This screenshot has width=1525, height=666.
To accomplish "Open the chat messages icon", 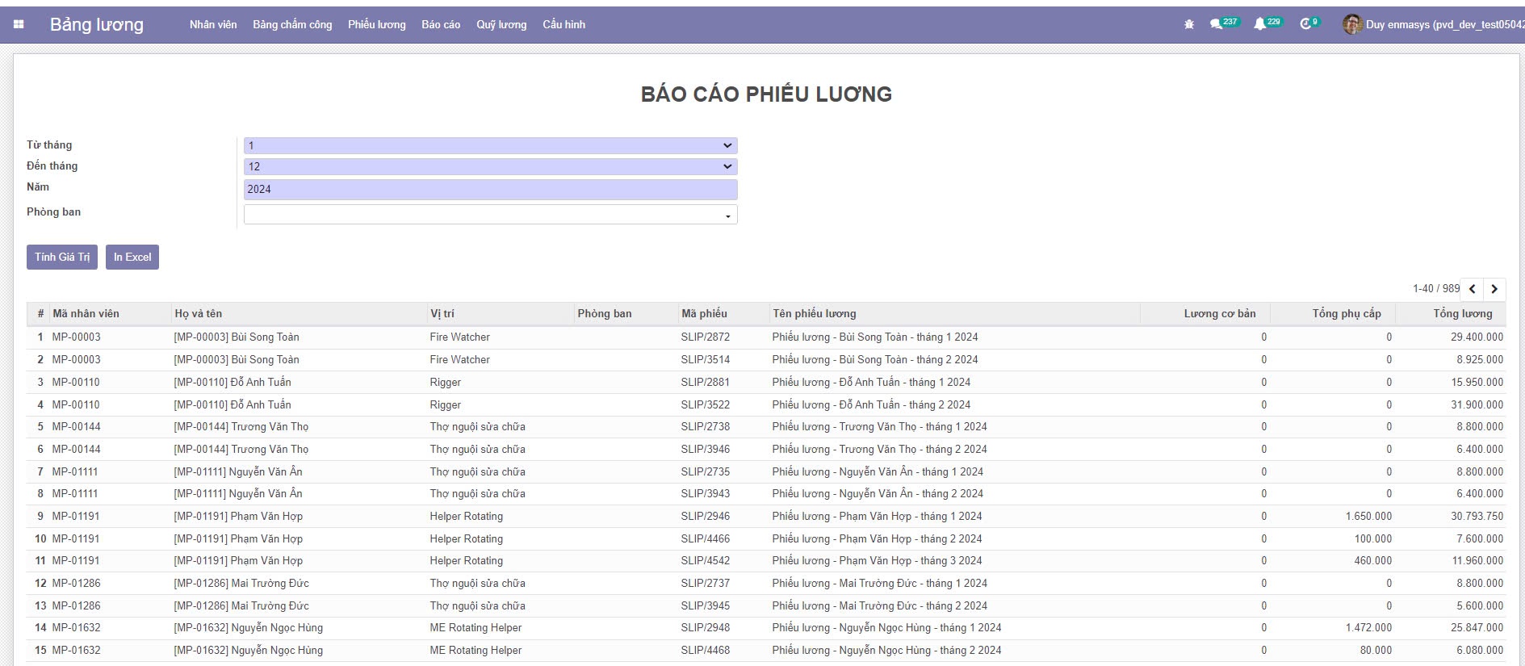I will point(1216,25).
